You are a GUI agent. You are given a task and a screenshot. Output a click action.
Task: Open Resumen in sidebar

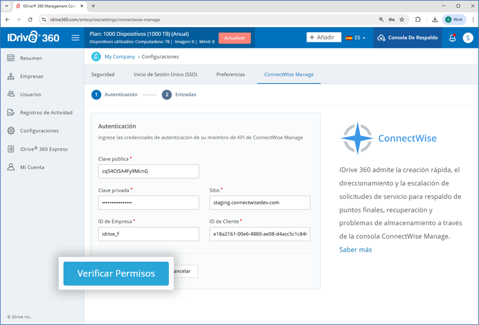coord(31,58)
